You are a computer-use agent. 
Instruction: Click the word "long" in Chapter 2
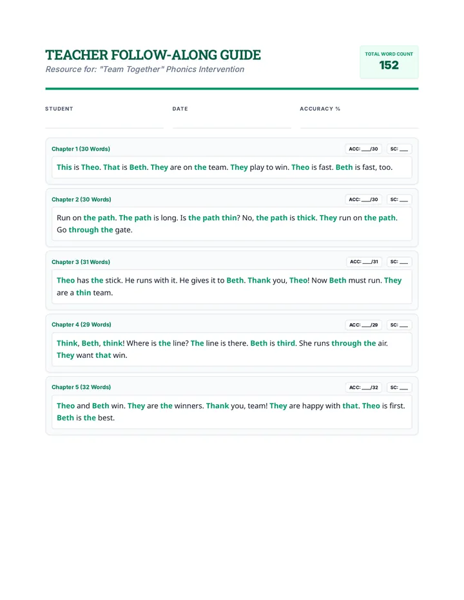pyautogui.click(x=168, y=218)
